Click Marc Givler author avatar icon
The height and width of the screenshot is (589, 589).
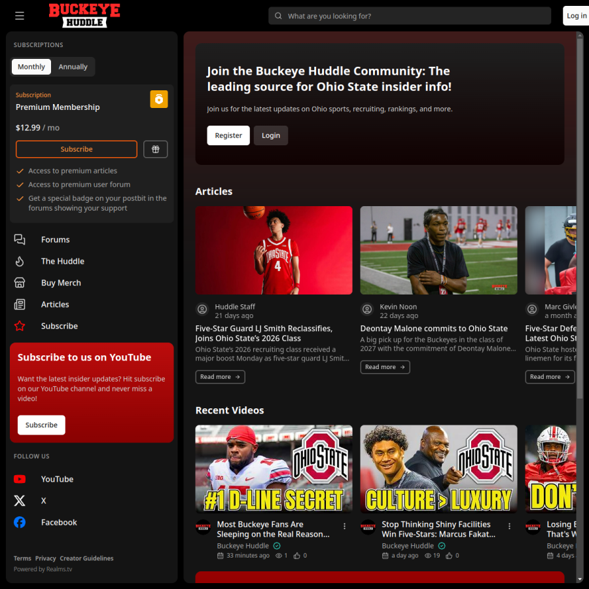[x=532, y=309]
